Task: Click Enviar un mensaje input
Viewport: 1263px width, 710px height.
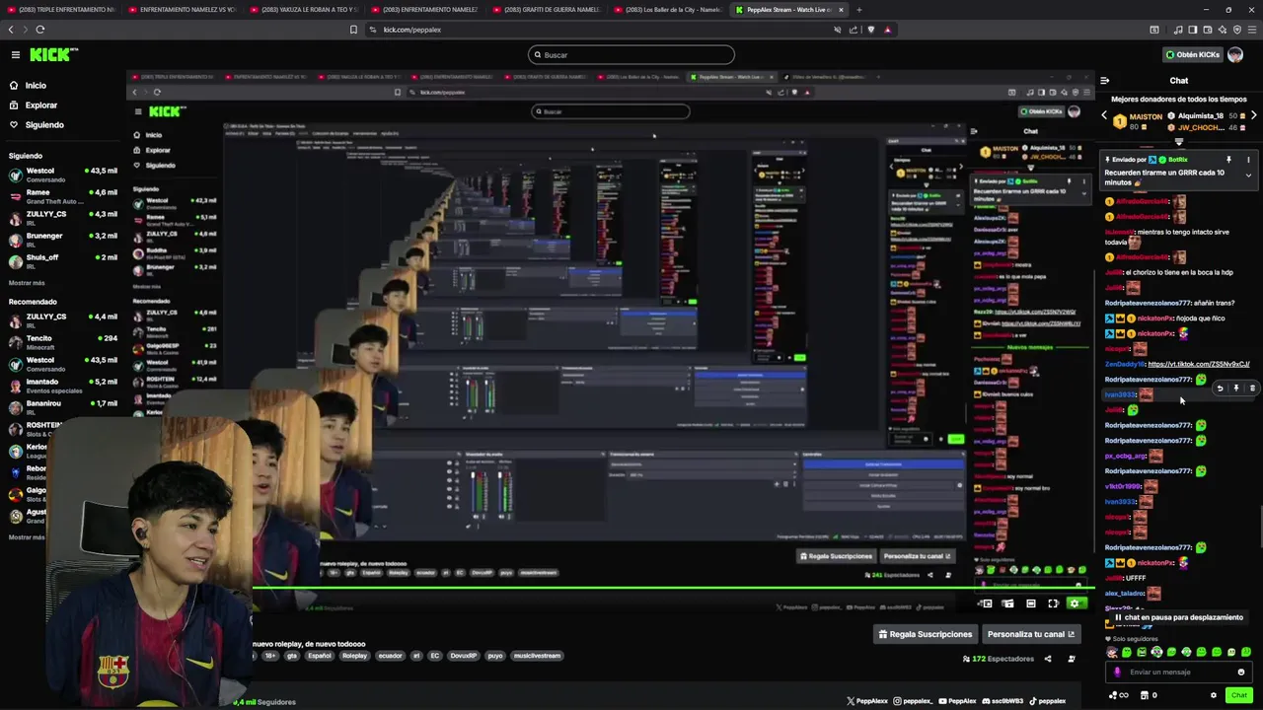Action: click(x=1179, y=673)
